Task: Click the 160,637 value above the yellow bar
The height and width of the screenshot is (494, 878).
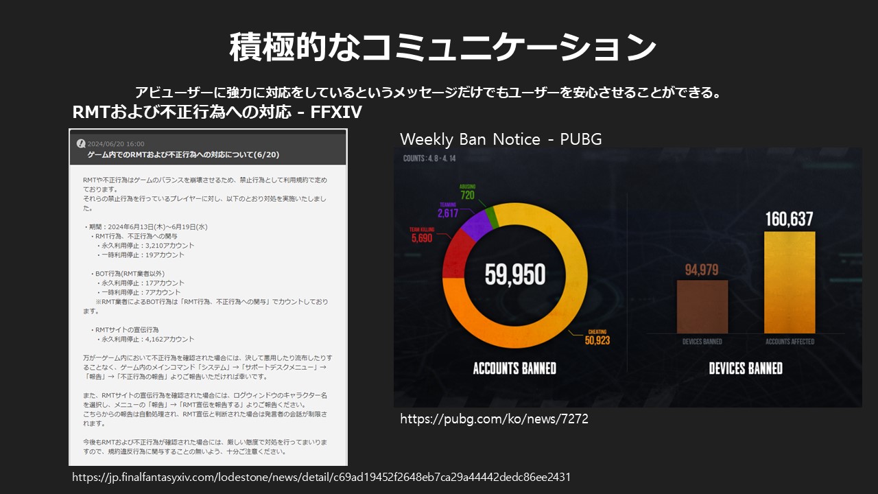Action: coord(789,220)
